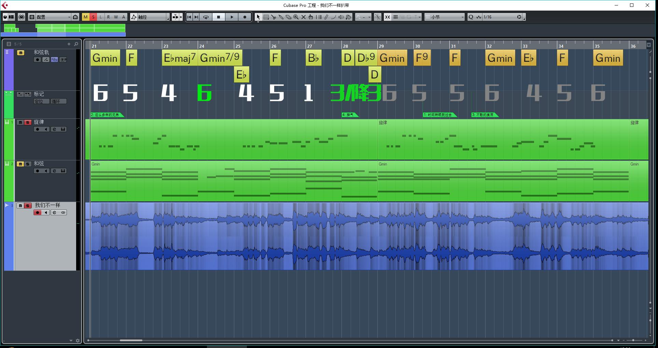Toggle the global Solo S state button
This screenshot has height=348, width=658.
tap(93, 17)
